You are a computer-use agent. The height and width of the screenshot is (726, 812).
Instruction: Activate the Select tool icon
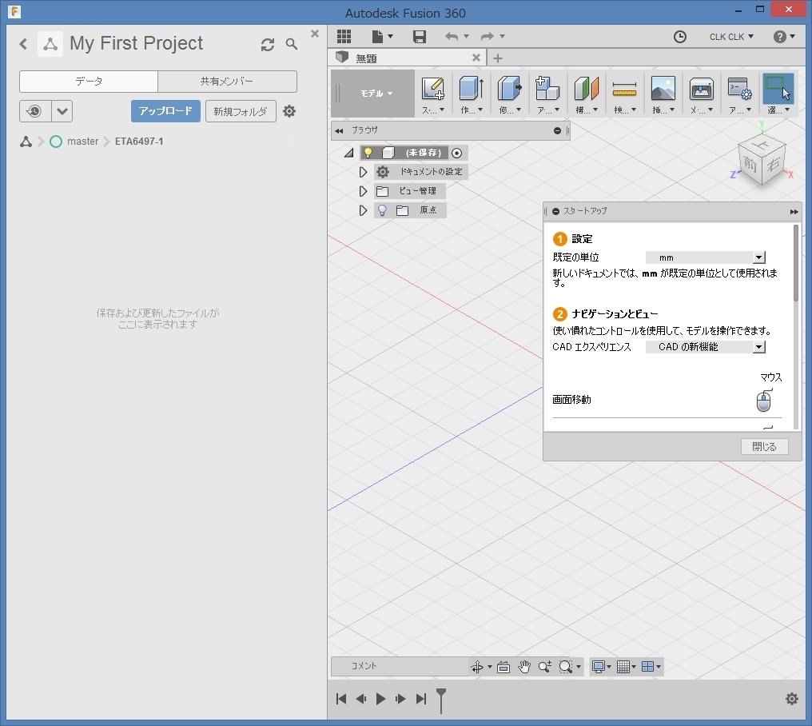[778, 88]
